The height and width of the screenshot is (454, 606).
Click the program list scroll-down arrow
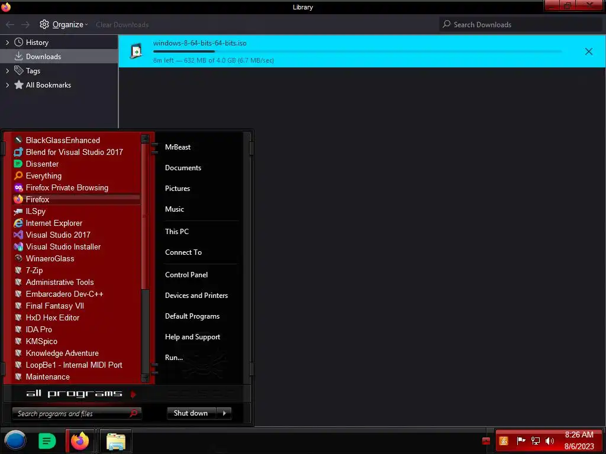[146, 378]
